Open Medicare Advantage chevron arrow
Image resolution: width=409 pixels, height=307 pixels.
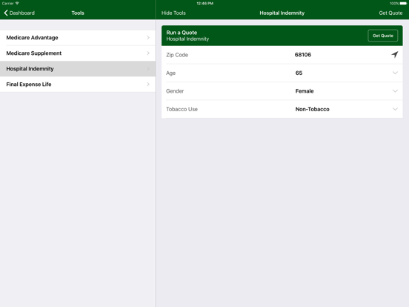coord(148,38)
